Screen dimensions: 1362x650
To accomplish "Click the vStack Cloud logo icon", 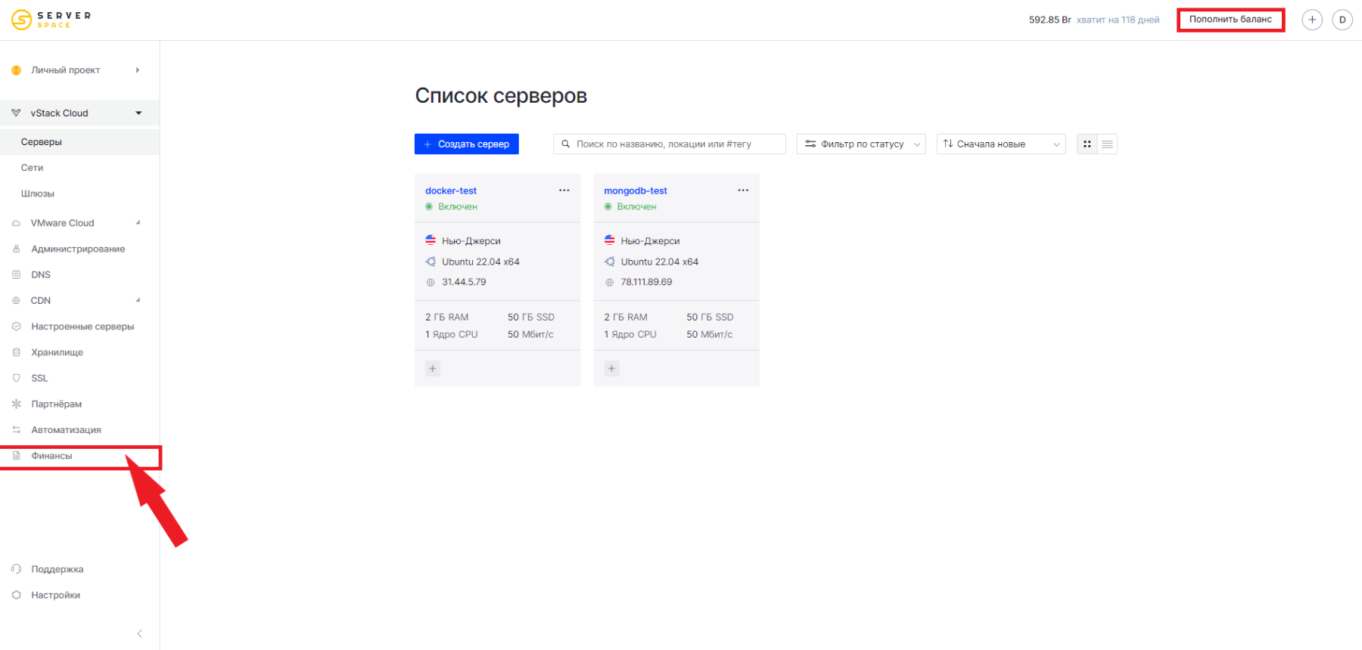I will click(16, 113).
